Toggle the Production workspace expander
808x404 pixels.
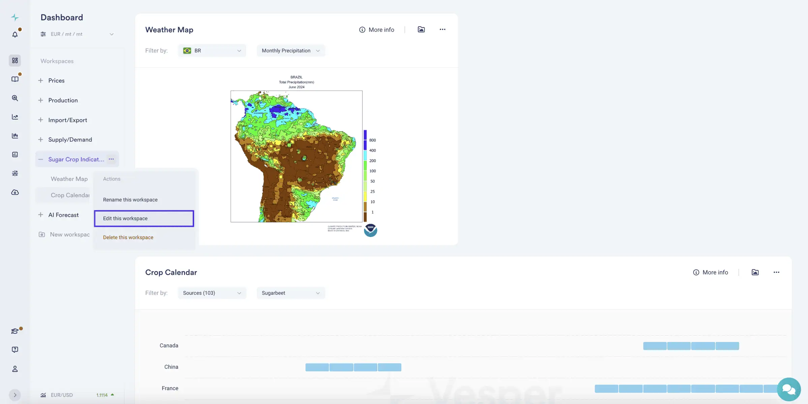point(41,100)
